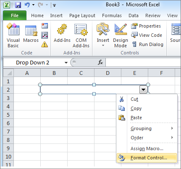Image resolution: width=181 pixels, height=169 pixels.
Task: Switch to the Formulas ribbon tab
Action: pos(112,15)
